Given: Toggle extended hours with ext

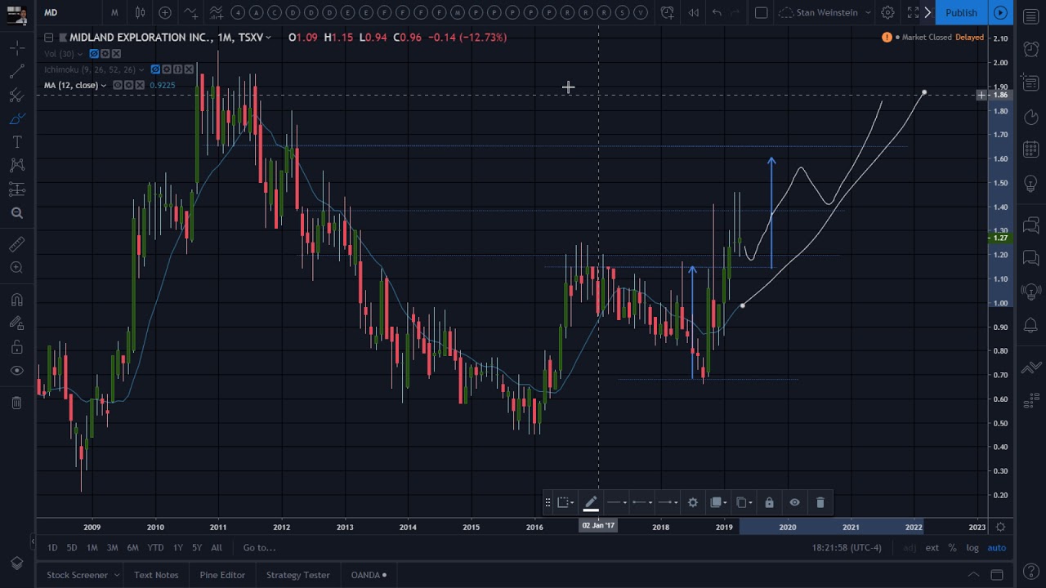Looking at the screenshot, I should click(x=932, y=548).
